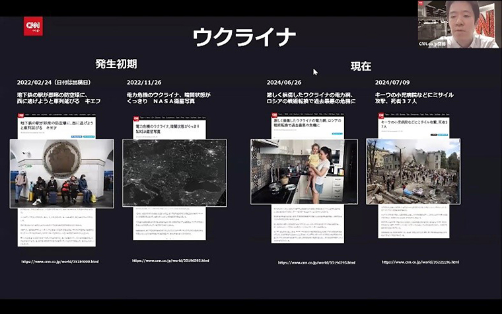
Task: Click the CNN.co.jp name label on webcam
Action: point(432,44)
